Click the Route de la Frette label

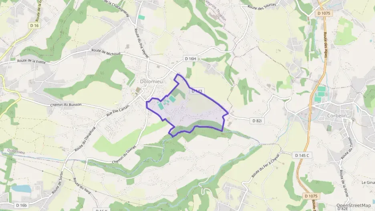click(31, 62)
